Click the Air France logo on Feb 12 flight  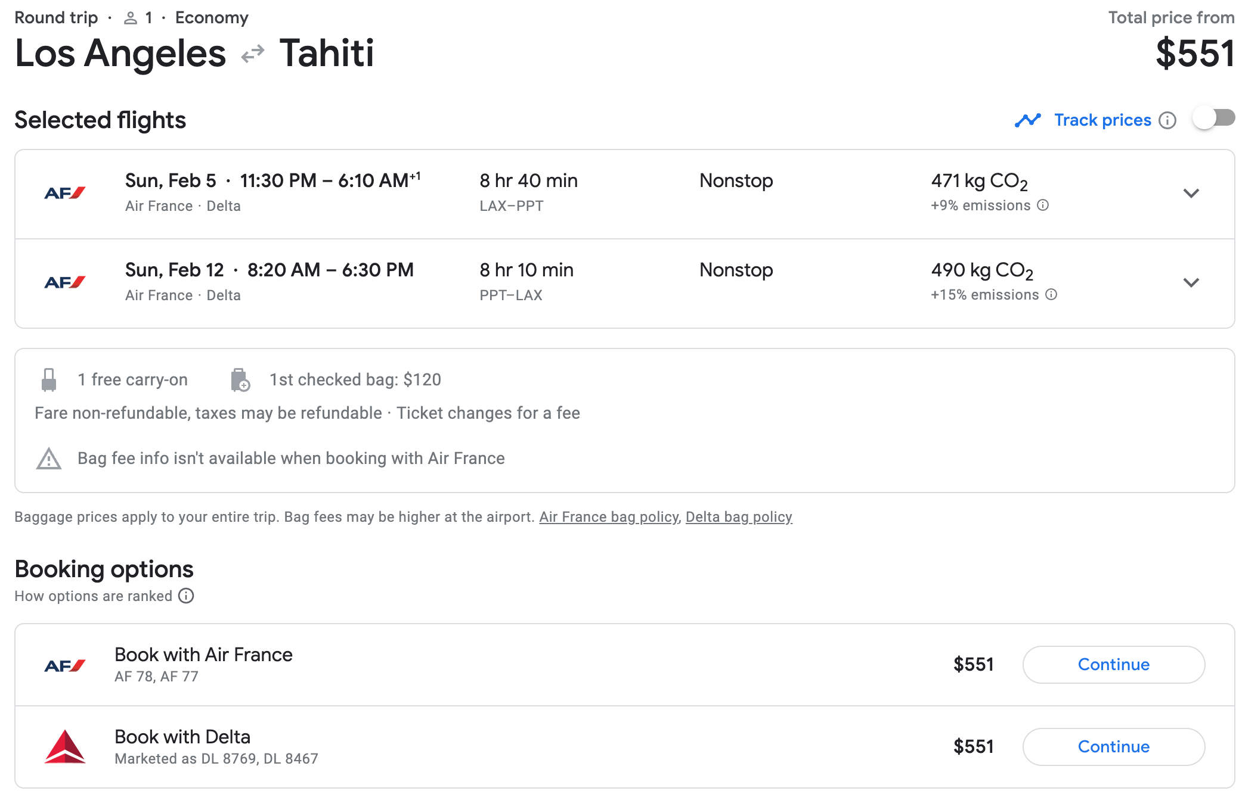65,282
